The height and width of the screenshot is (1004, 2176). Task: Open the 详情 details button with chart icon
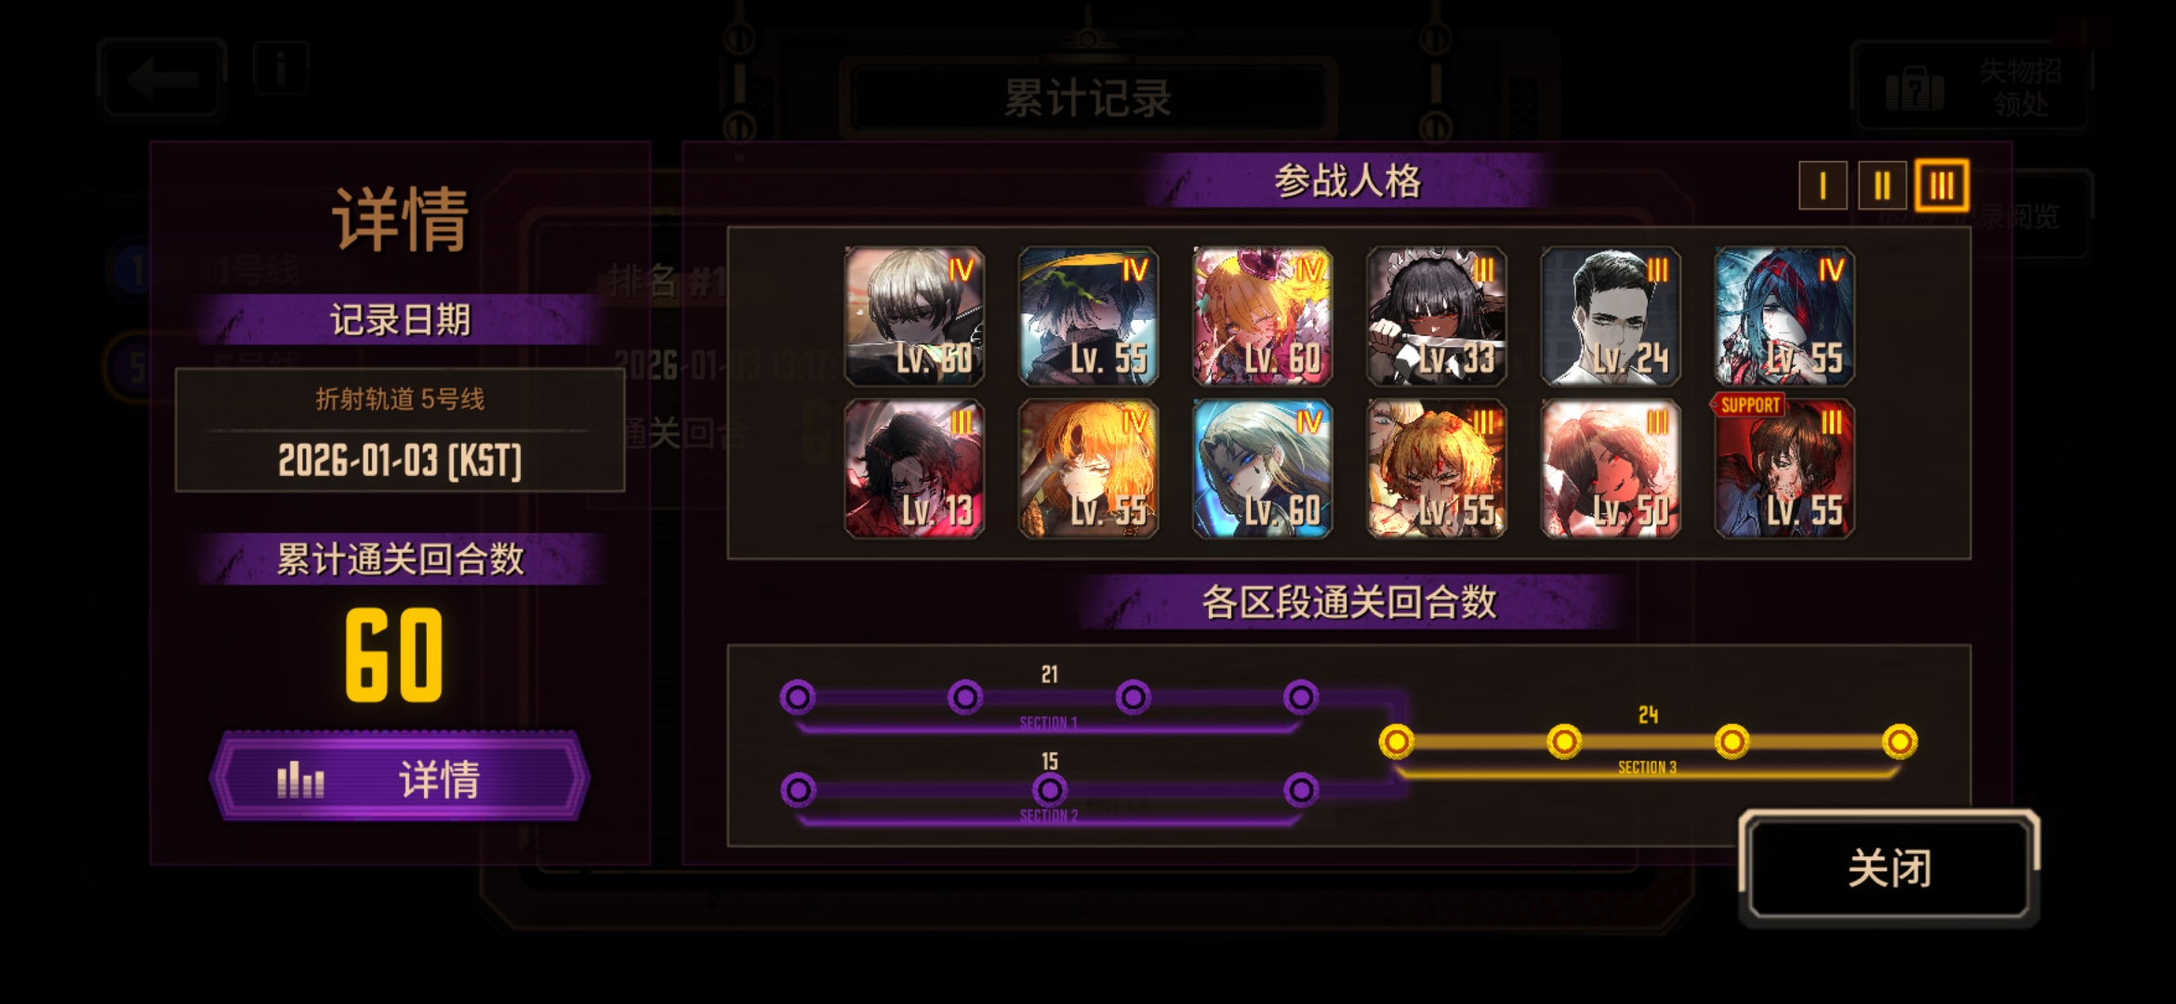coord(400,777)
